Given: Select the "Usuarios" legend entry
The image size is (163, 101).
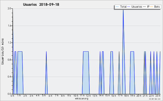Looking at the screenshot, I should 137,7.
